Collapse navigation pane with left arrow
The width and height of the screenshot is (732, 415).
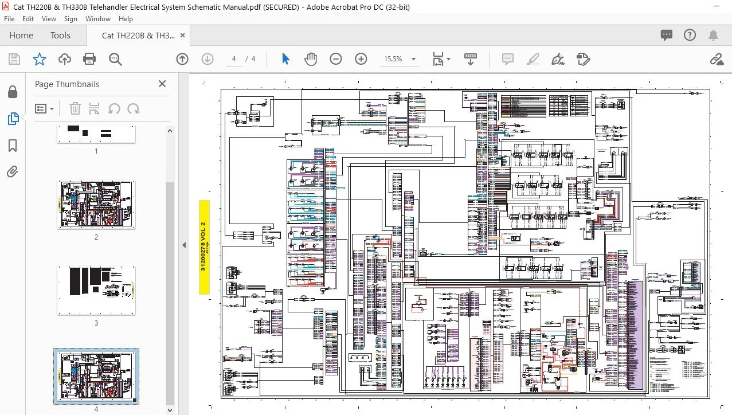[184, 245]
